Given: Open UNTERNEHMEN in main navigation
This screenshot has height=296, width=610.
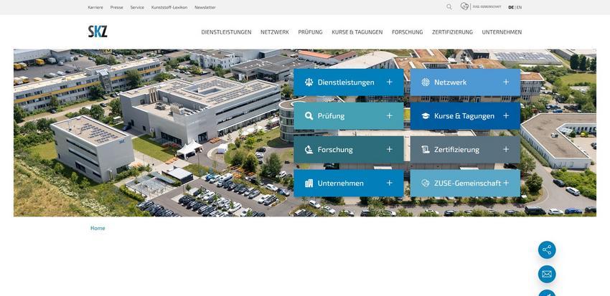Looking at the screenshot, I should point(502,32).
